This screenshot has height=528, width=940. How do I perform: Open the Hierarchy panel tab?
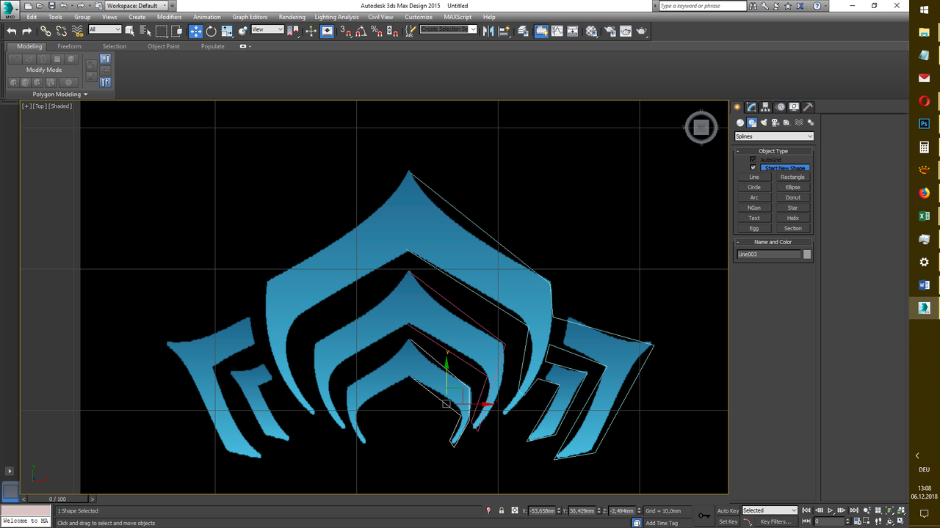[766, 107]
